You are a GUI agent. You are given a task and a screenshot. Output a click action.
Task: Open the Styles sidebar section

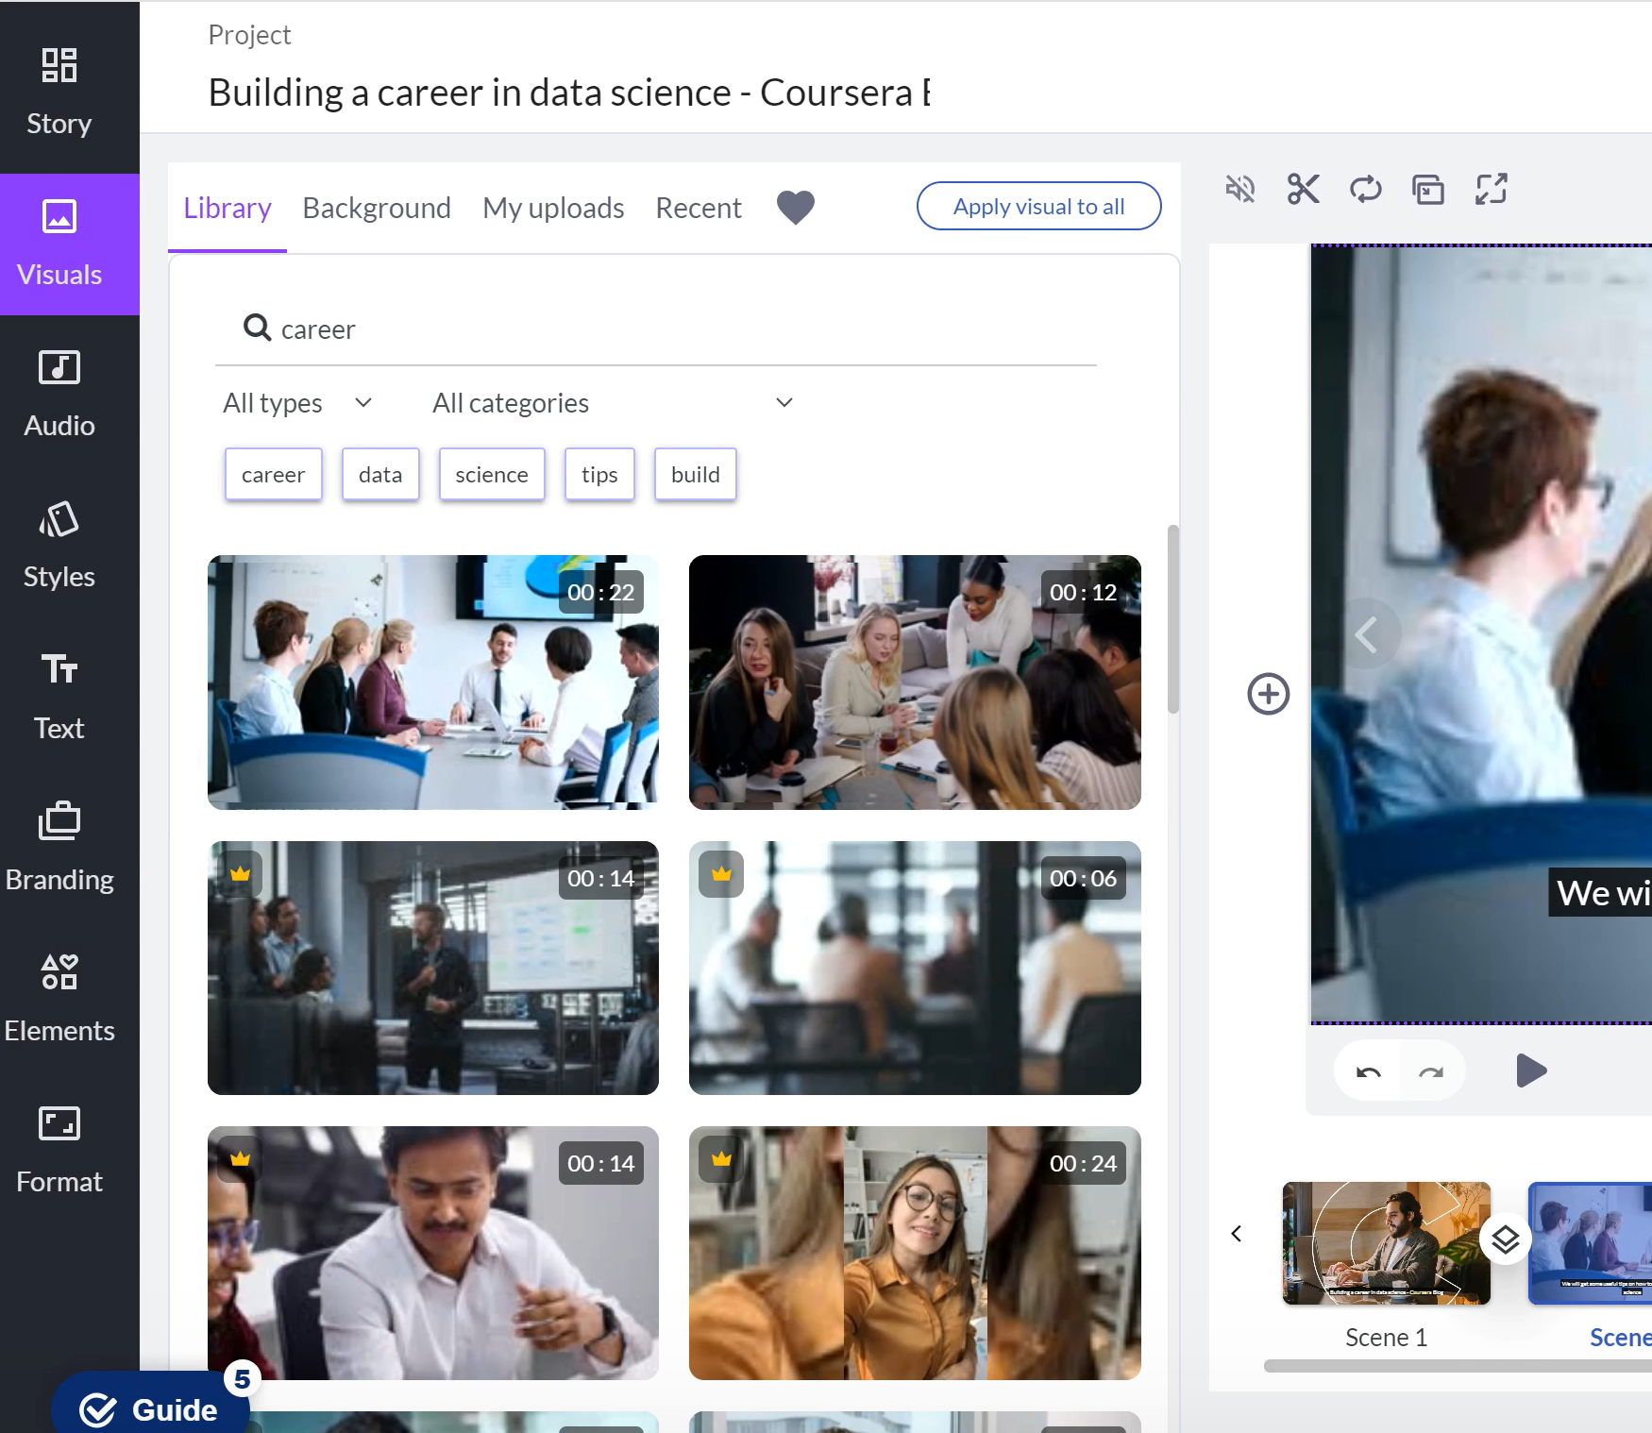point(59,545)
